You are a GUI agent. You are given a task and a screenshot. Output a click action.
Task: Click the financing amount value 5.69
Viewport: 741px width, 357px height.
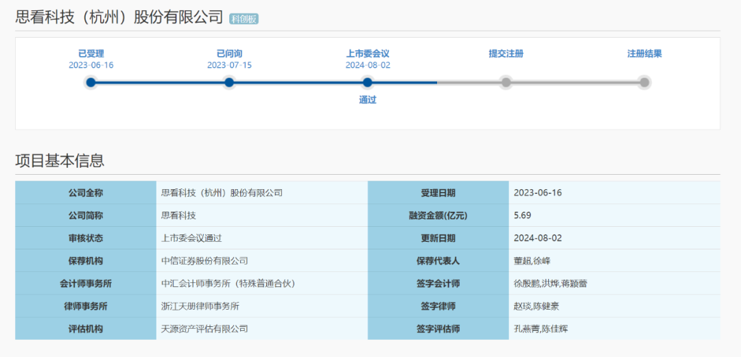pyautogui.click(x=523, y=215)
